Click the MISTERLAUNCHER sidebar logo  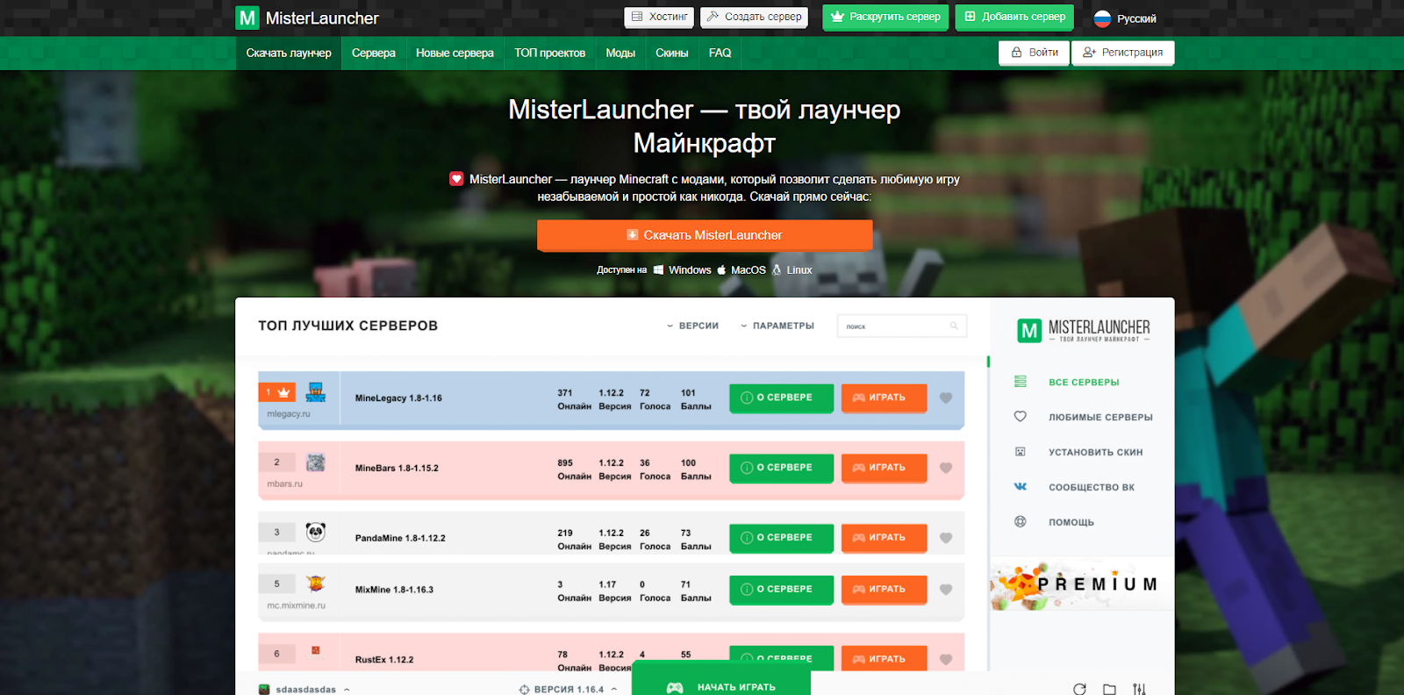coord(1083,330)
